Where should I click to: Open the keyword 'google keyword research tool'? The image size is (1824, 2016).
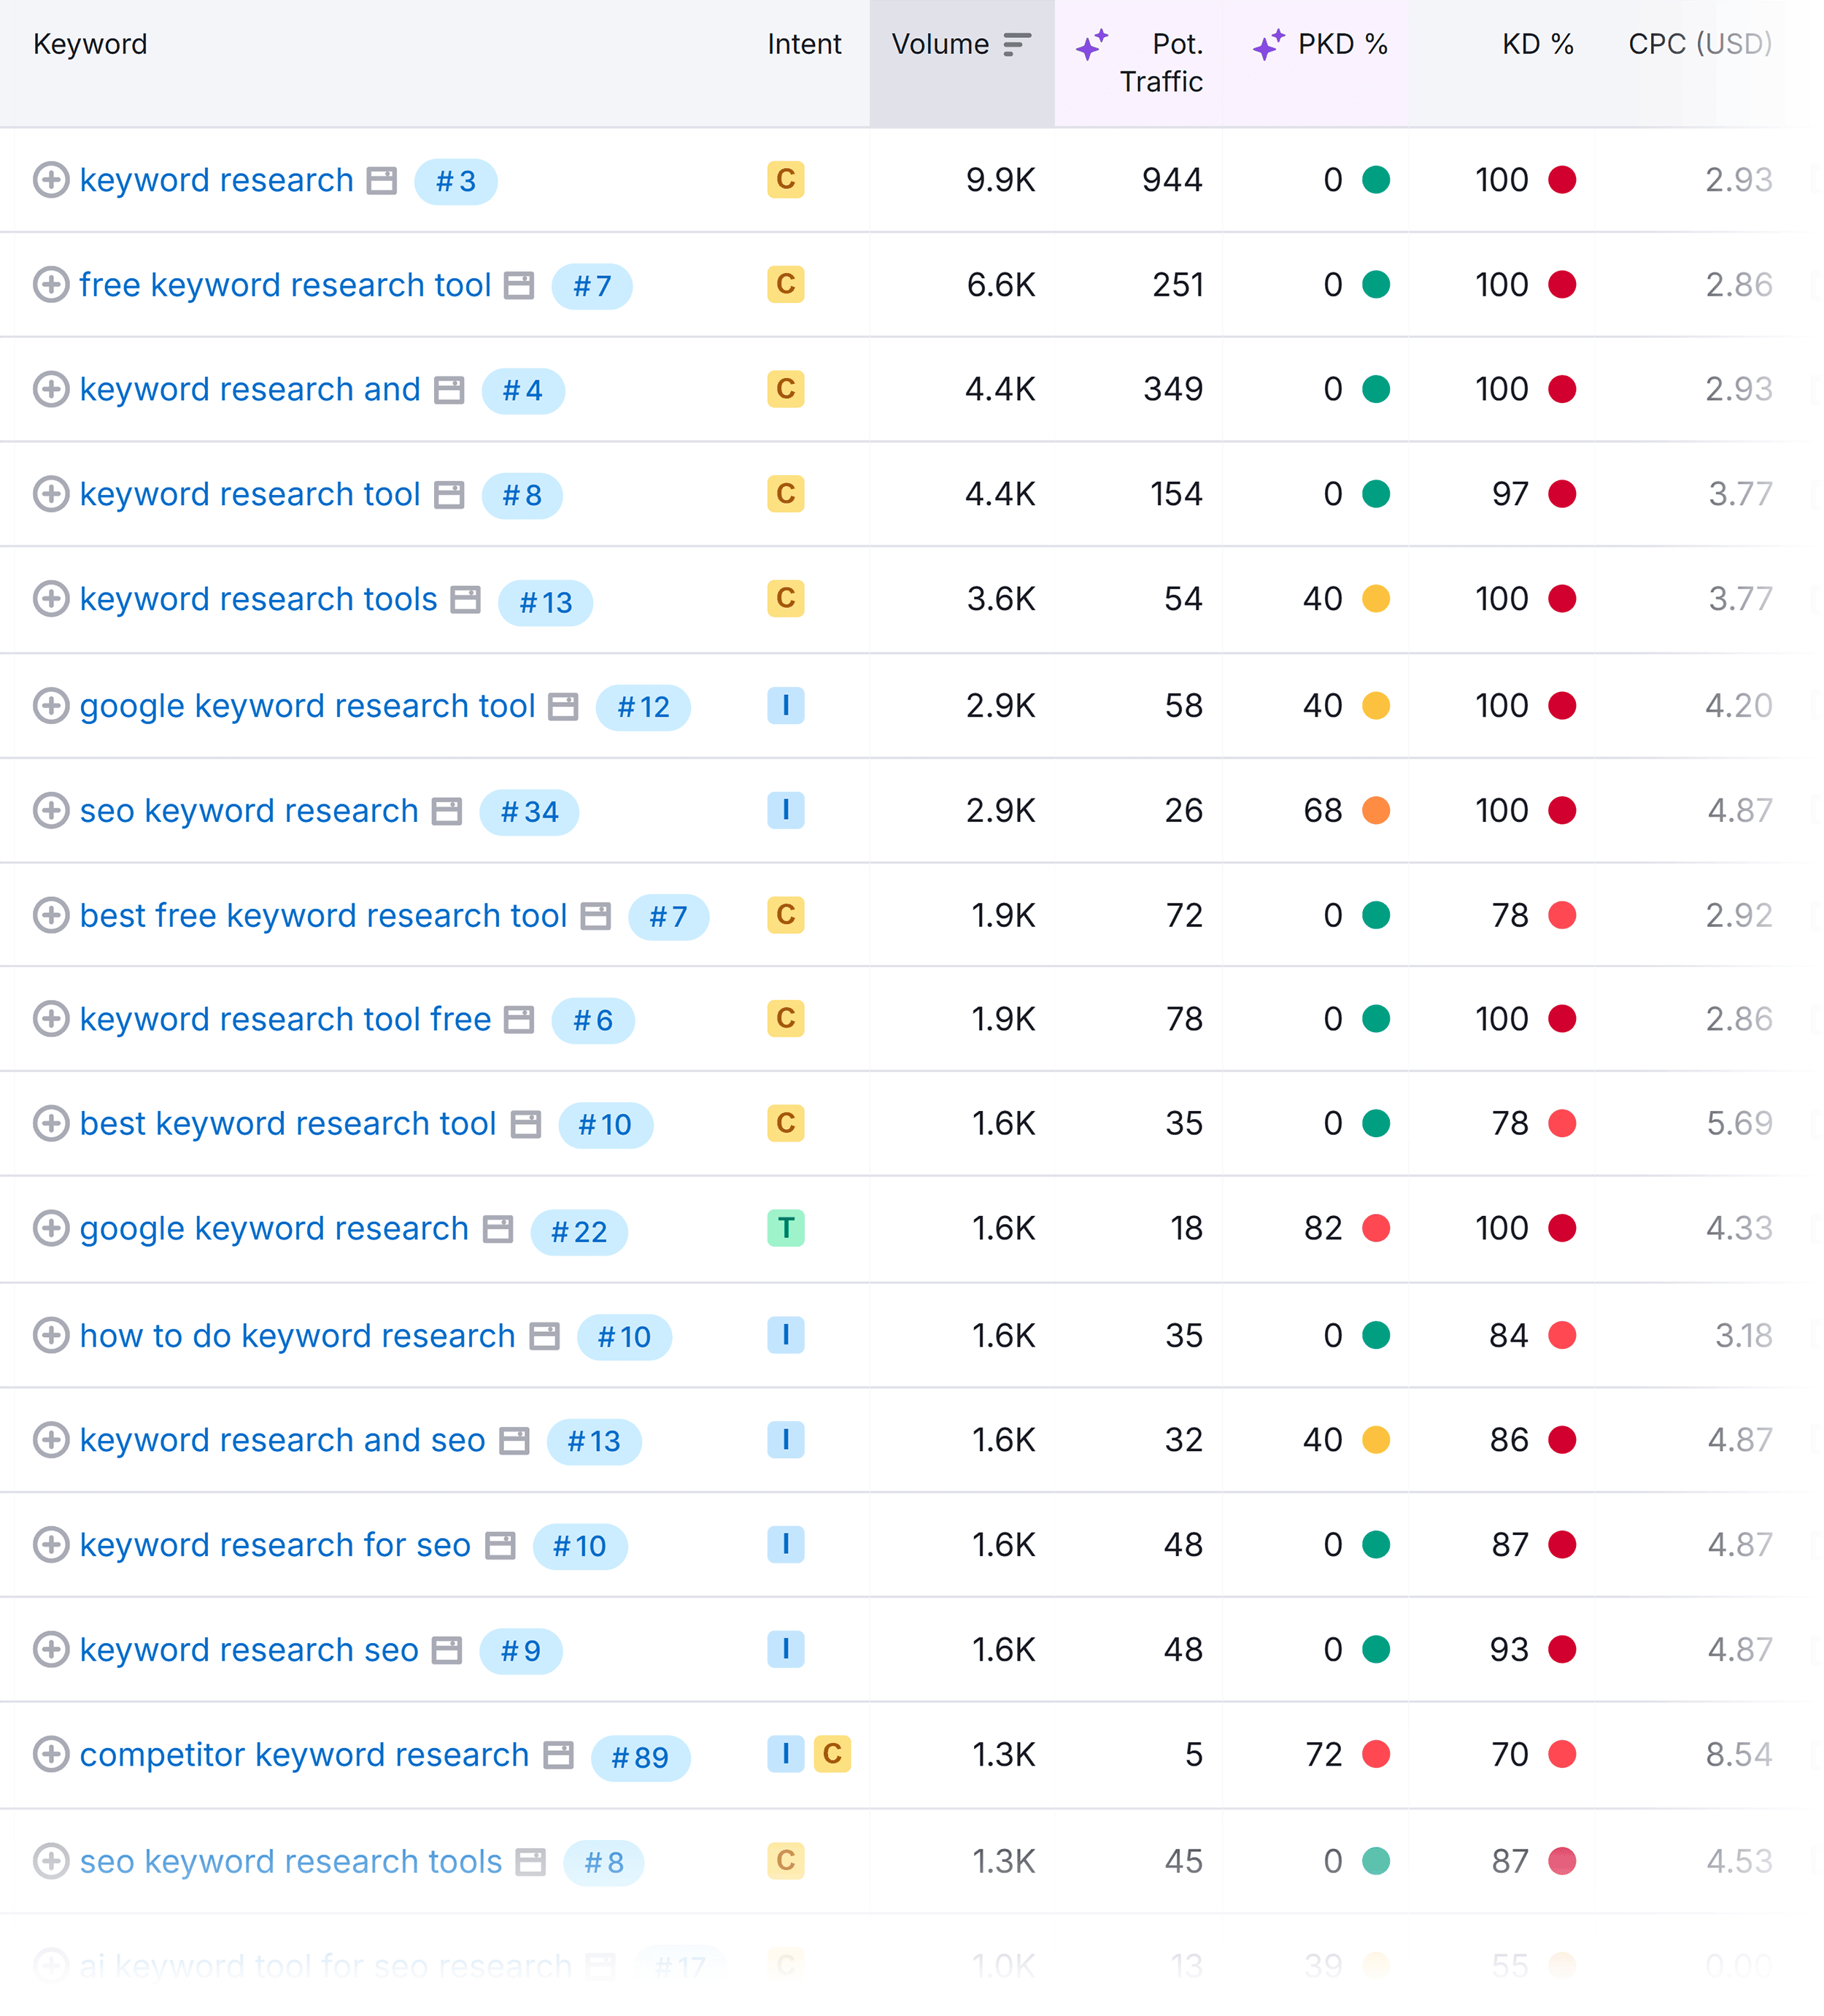click(x=309, y=705)
